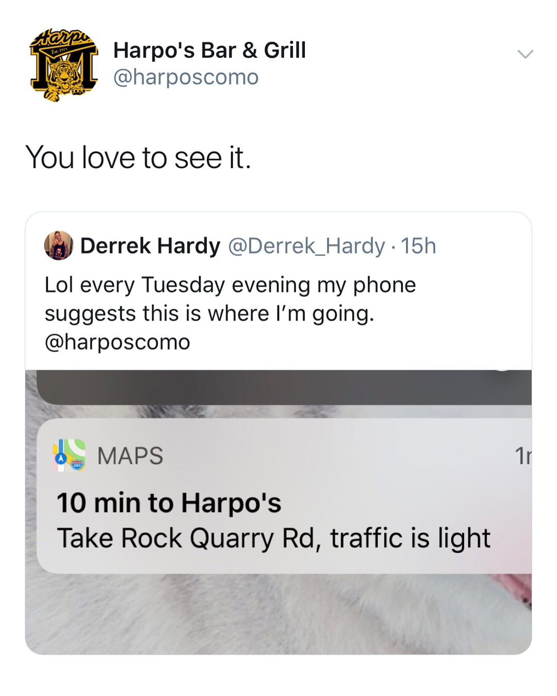Tap the Harpo's Bar & Grill display name
Viewport: 557px width, 696px height.
209,51
